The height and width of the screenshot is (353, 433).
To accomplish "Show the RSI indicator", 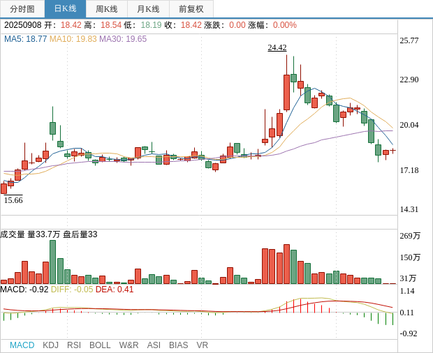I will click(74, 345).
